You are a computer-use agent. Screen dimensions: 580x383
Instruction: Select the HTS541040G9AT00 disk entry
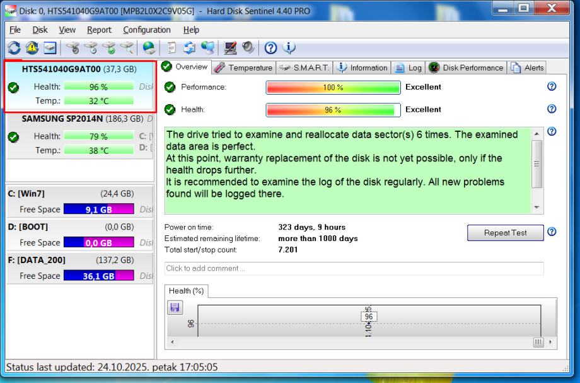(x=80, y=86)
